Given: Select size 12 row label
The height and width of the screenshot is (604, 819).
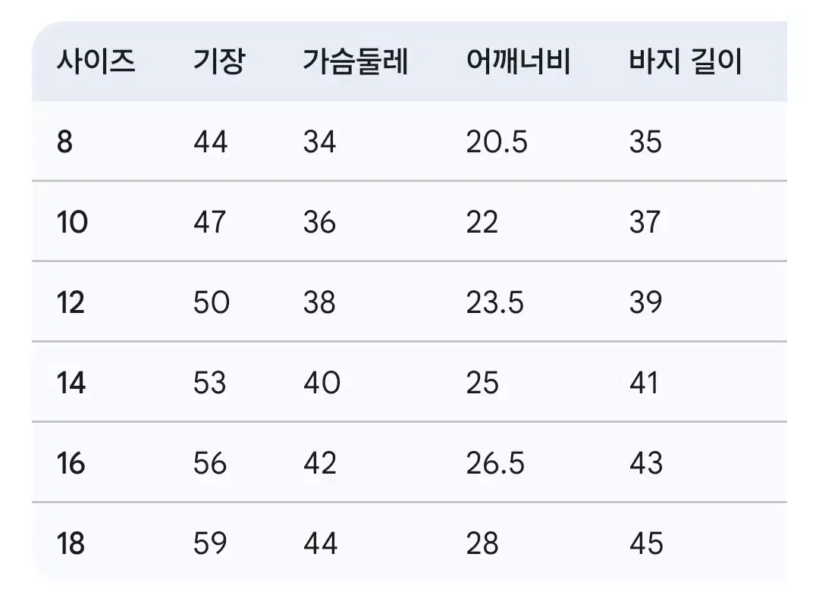Looking at the screenshot, I should [71, 303].
